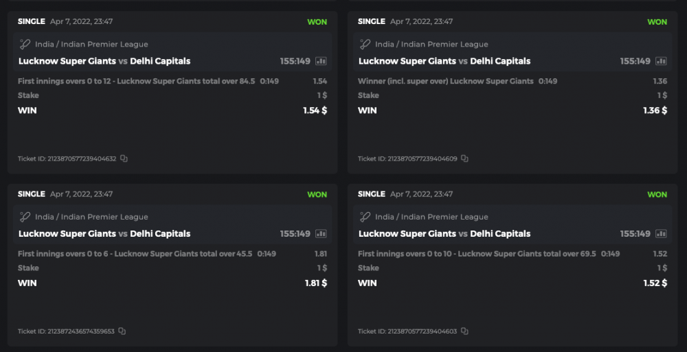Open Lucknow vs Delhi match in Winner bet card

click(x=444, y=61)
